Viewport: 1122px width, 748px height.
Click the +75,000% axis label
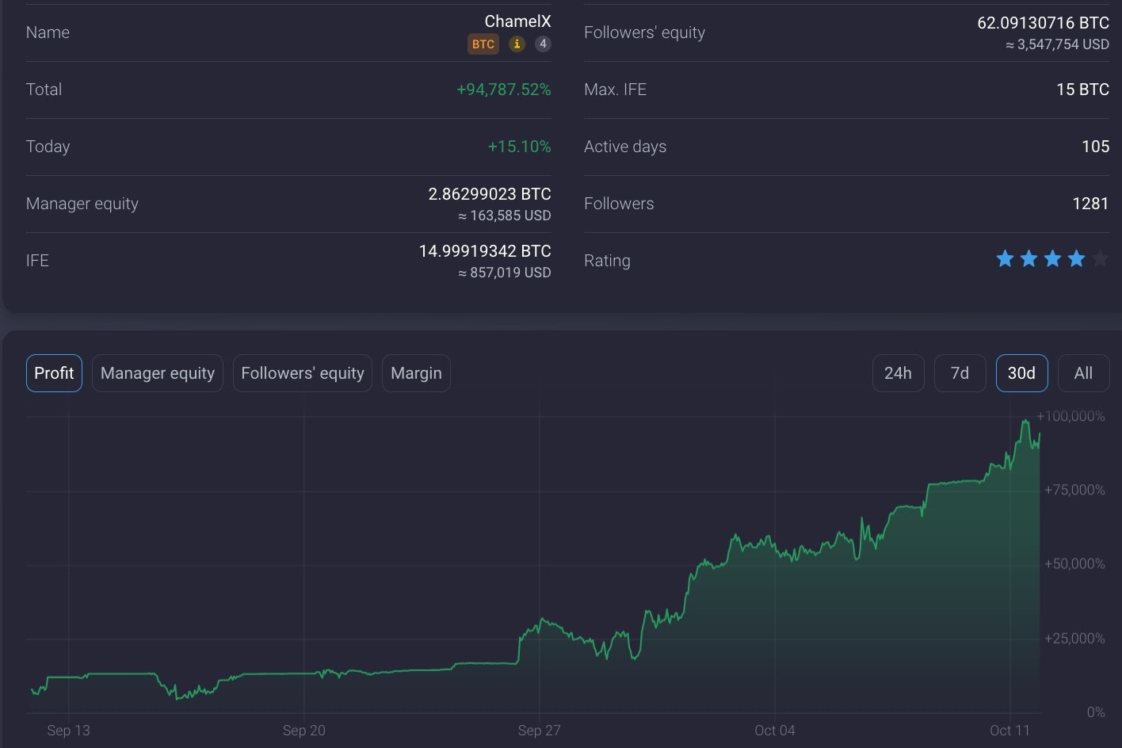pyautogui.click(x=1074, y=490)
